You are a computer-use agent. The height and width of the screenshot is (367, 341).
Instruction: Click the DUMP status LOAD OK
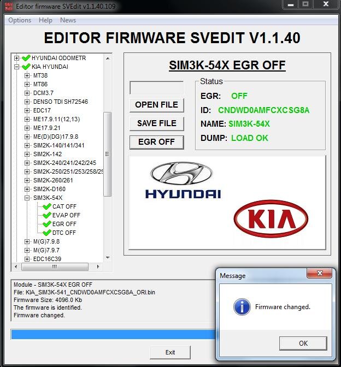coord(250,138)
